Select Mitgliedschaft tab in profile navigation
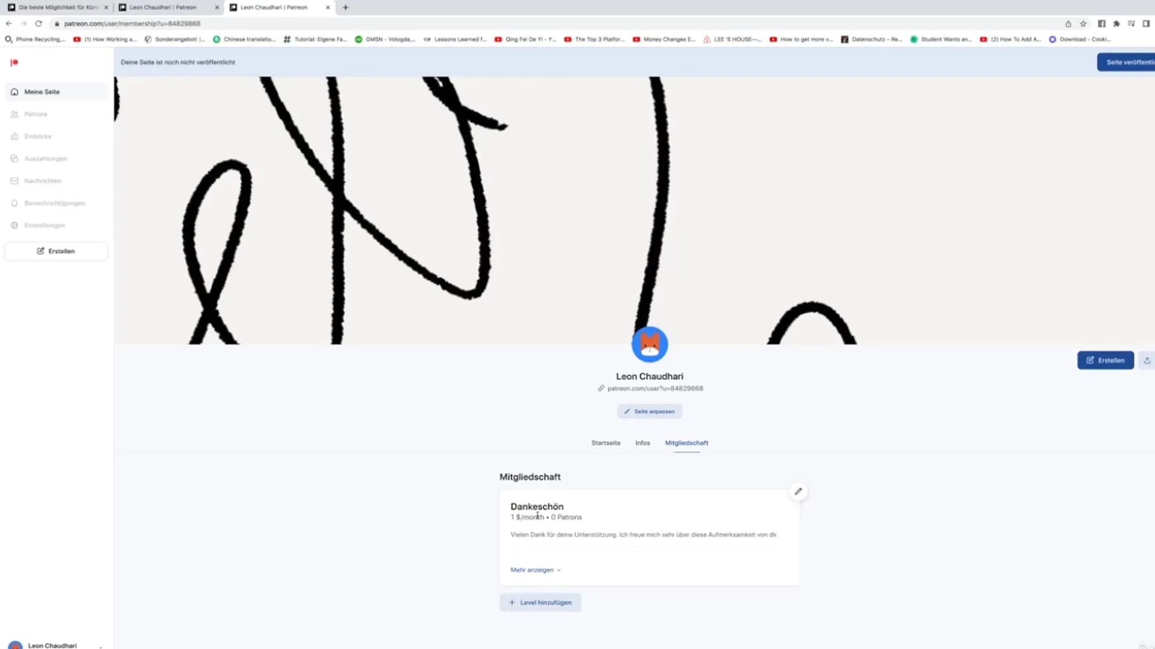 point(686,442)
